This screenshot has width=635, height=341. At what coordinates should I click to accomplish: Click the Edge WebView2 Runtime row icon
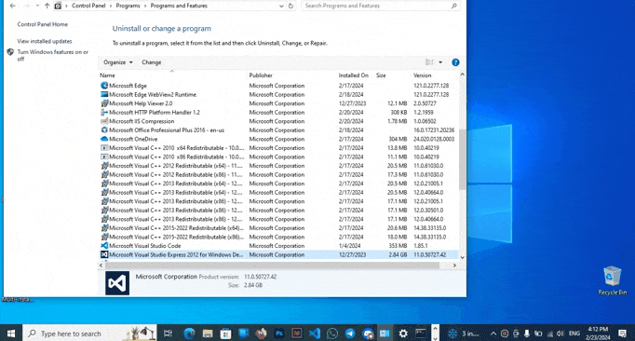coord(104,94)
